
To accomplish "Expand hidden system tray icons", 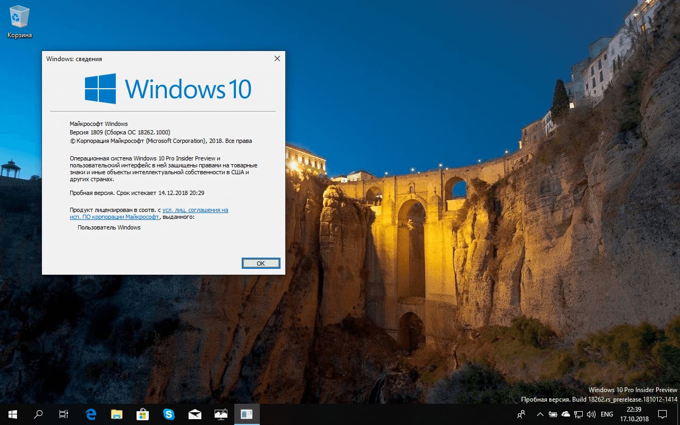I will click(540, 414).
